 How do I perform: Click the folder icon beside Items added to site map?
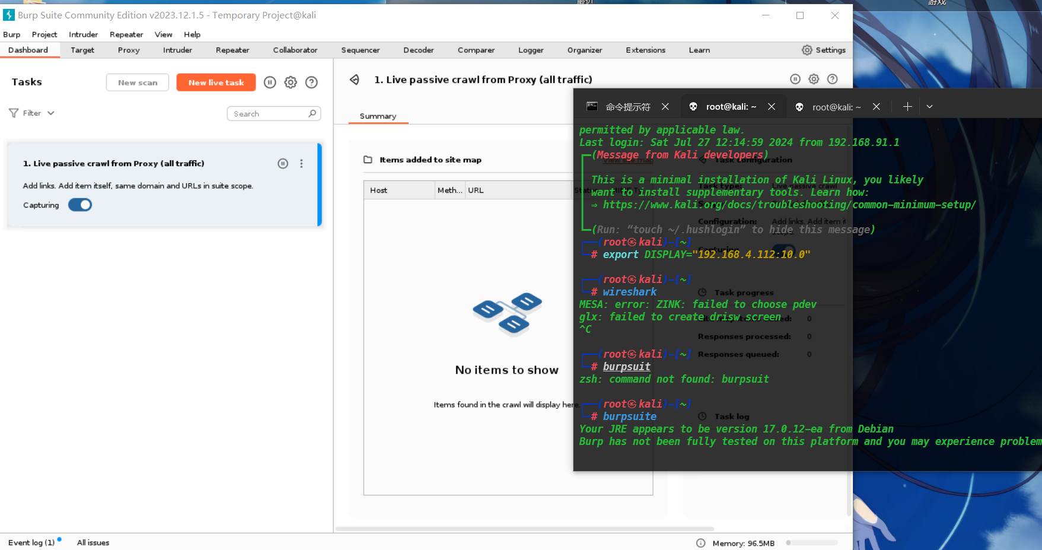point(368,160)
